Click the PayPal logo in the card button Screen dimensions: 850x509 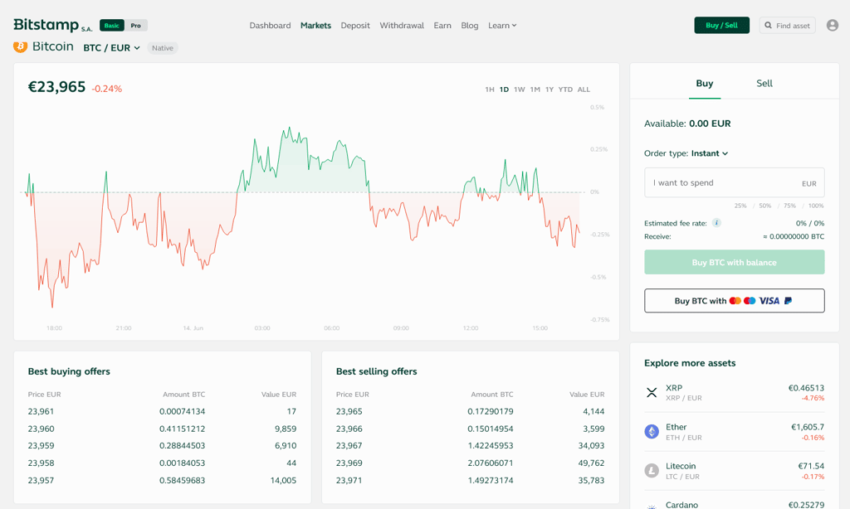[789, 301]
